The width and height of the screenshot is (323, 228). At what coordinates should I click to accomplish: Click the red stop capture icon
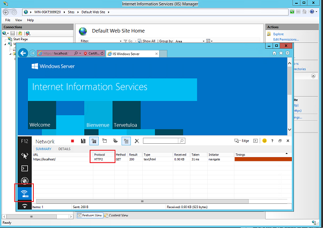72,141
